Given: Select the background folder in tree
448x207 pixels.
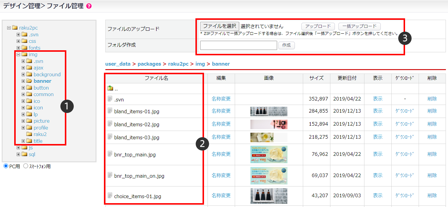Looking at the screenshot, I should 47,75.
